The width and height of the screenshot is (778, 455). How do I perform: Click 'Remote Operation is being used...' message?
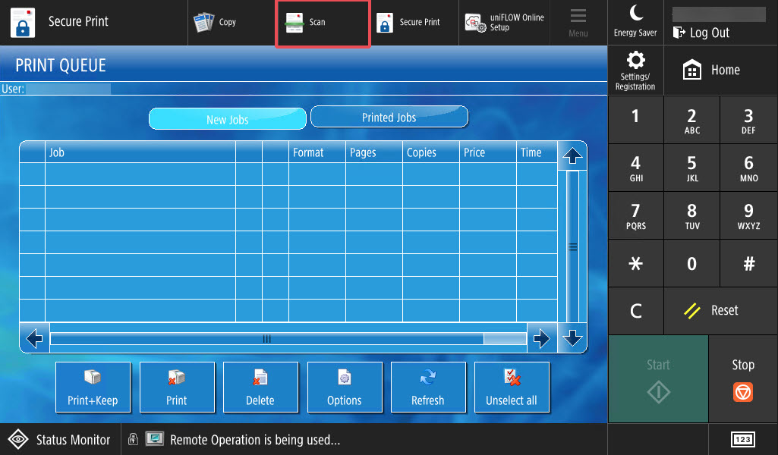255,440
